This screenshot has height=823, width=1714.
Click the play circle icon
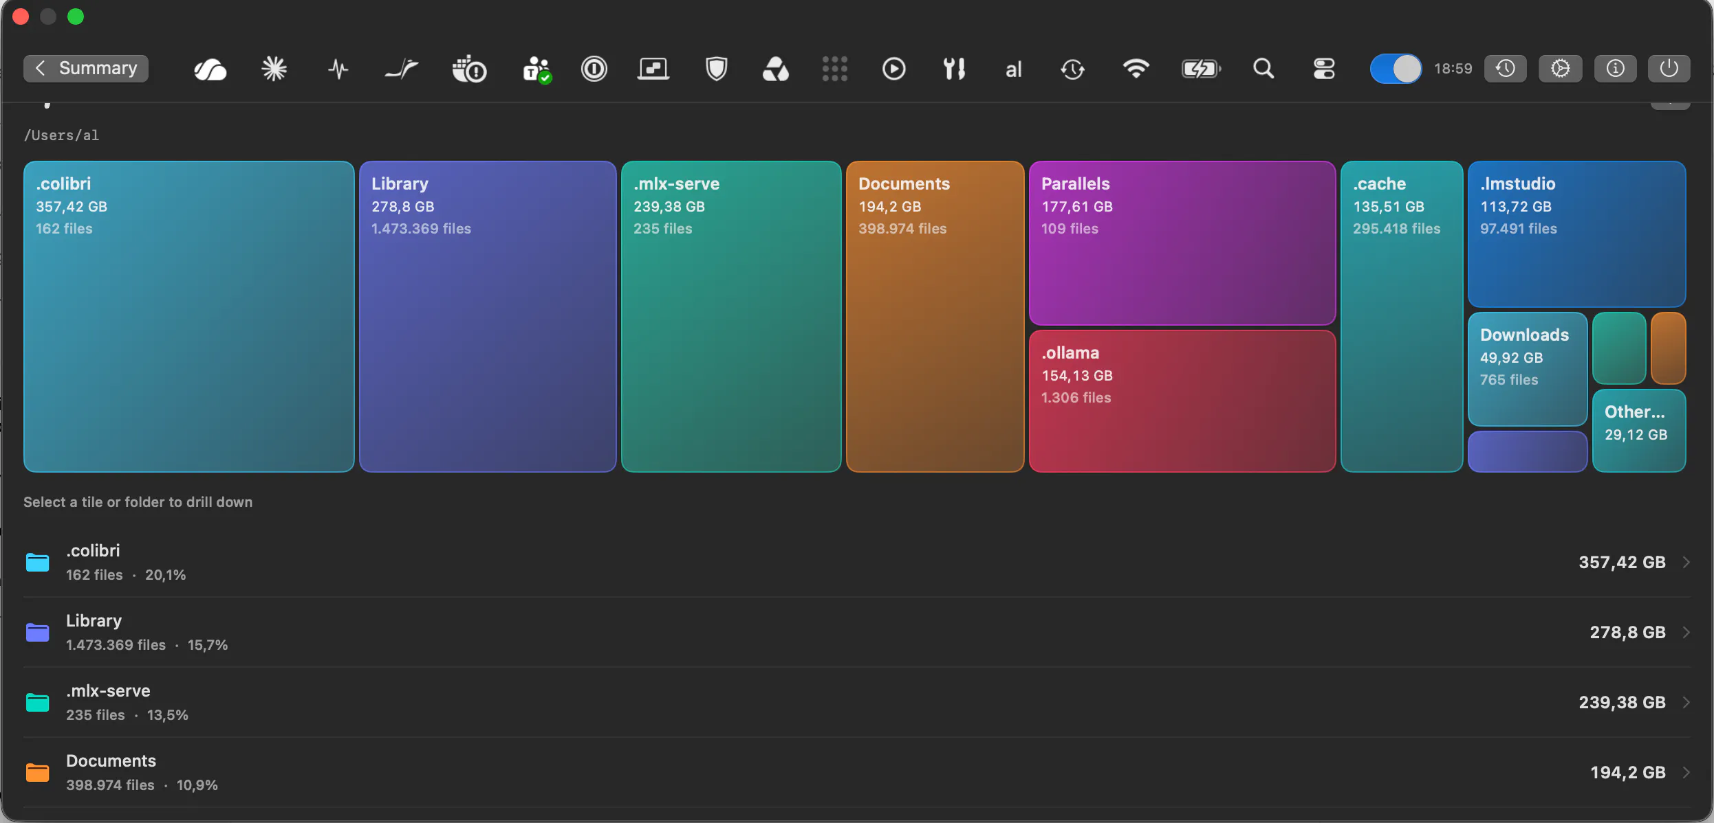point(893,69)
